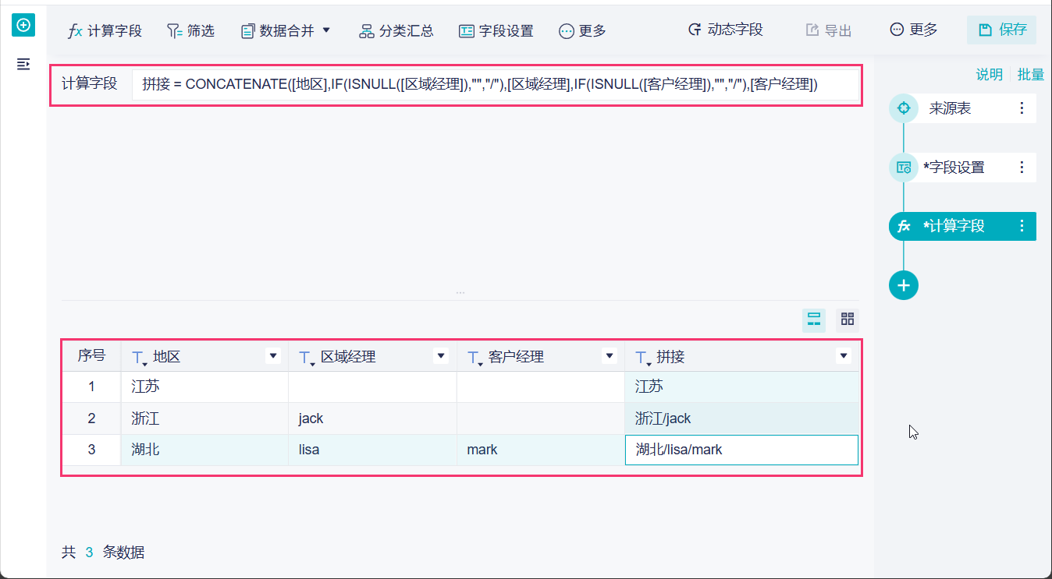Open the 分类汇总 tool
The image size is (1052, 579).
(396, 31)
